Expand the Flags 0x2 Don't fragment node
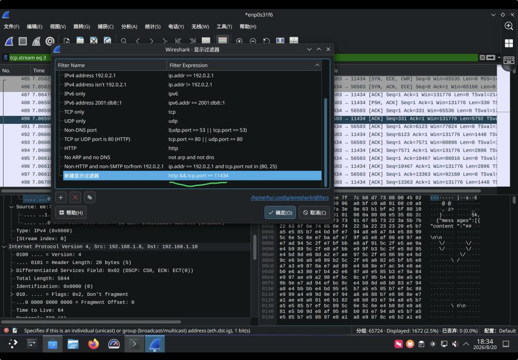The height and width of the screenshot is (360, 518). [12, 294]
